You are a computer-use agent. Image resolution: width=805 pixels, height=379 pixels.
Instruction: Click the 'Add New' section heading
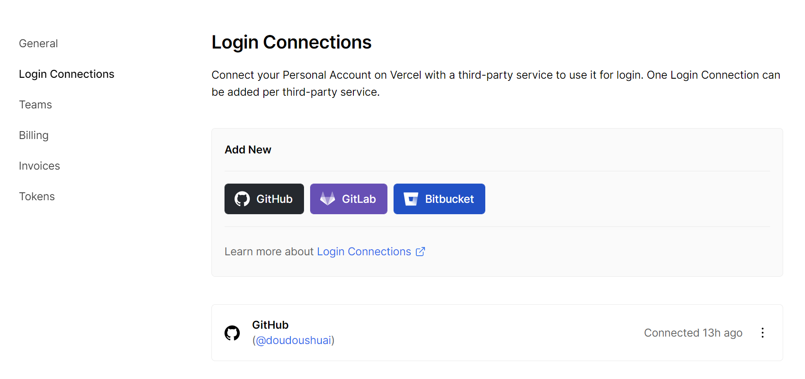(248, 150)
